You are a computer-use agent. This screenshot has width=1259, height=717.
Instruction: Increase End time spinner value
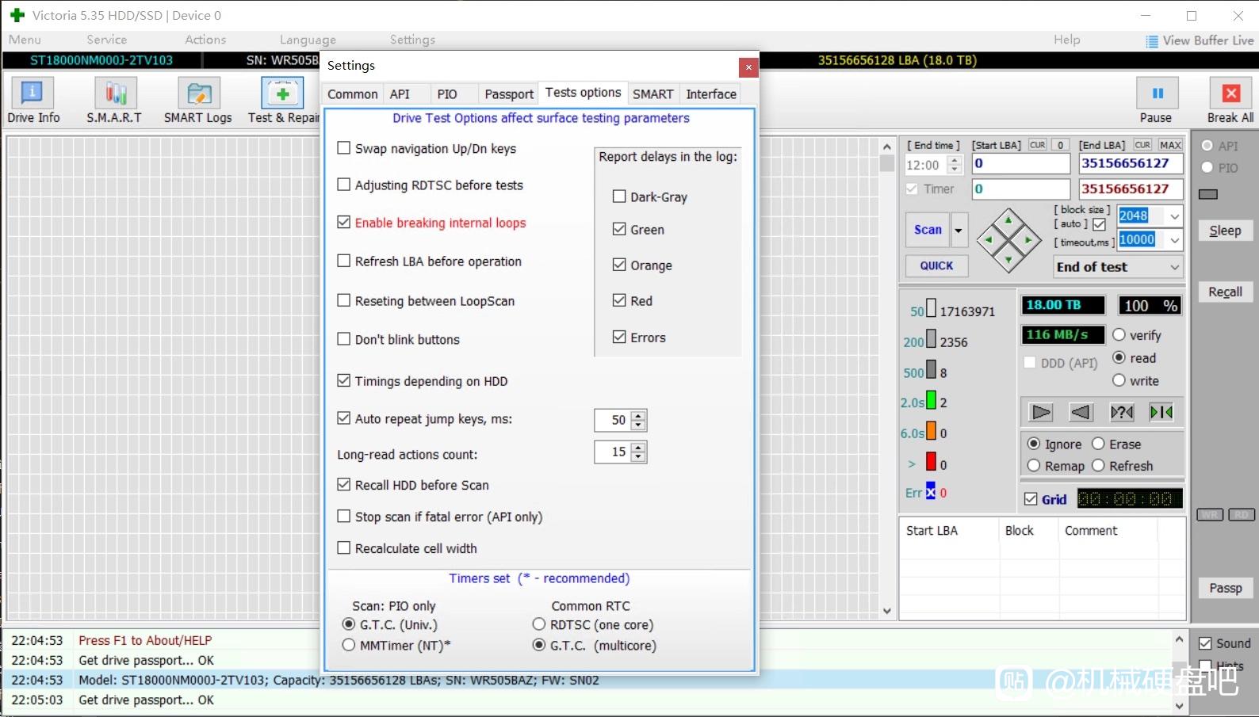coord(955,160)
